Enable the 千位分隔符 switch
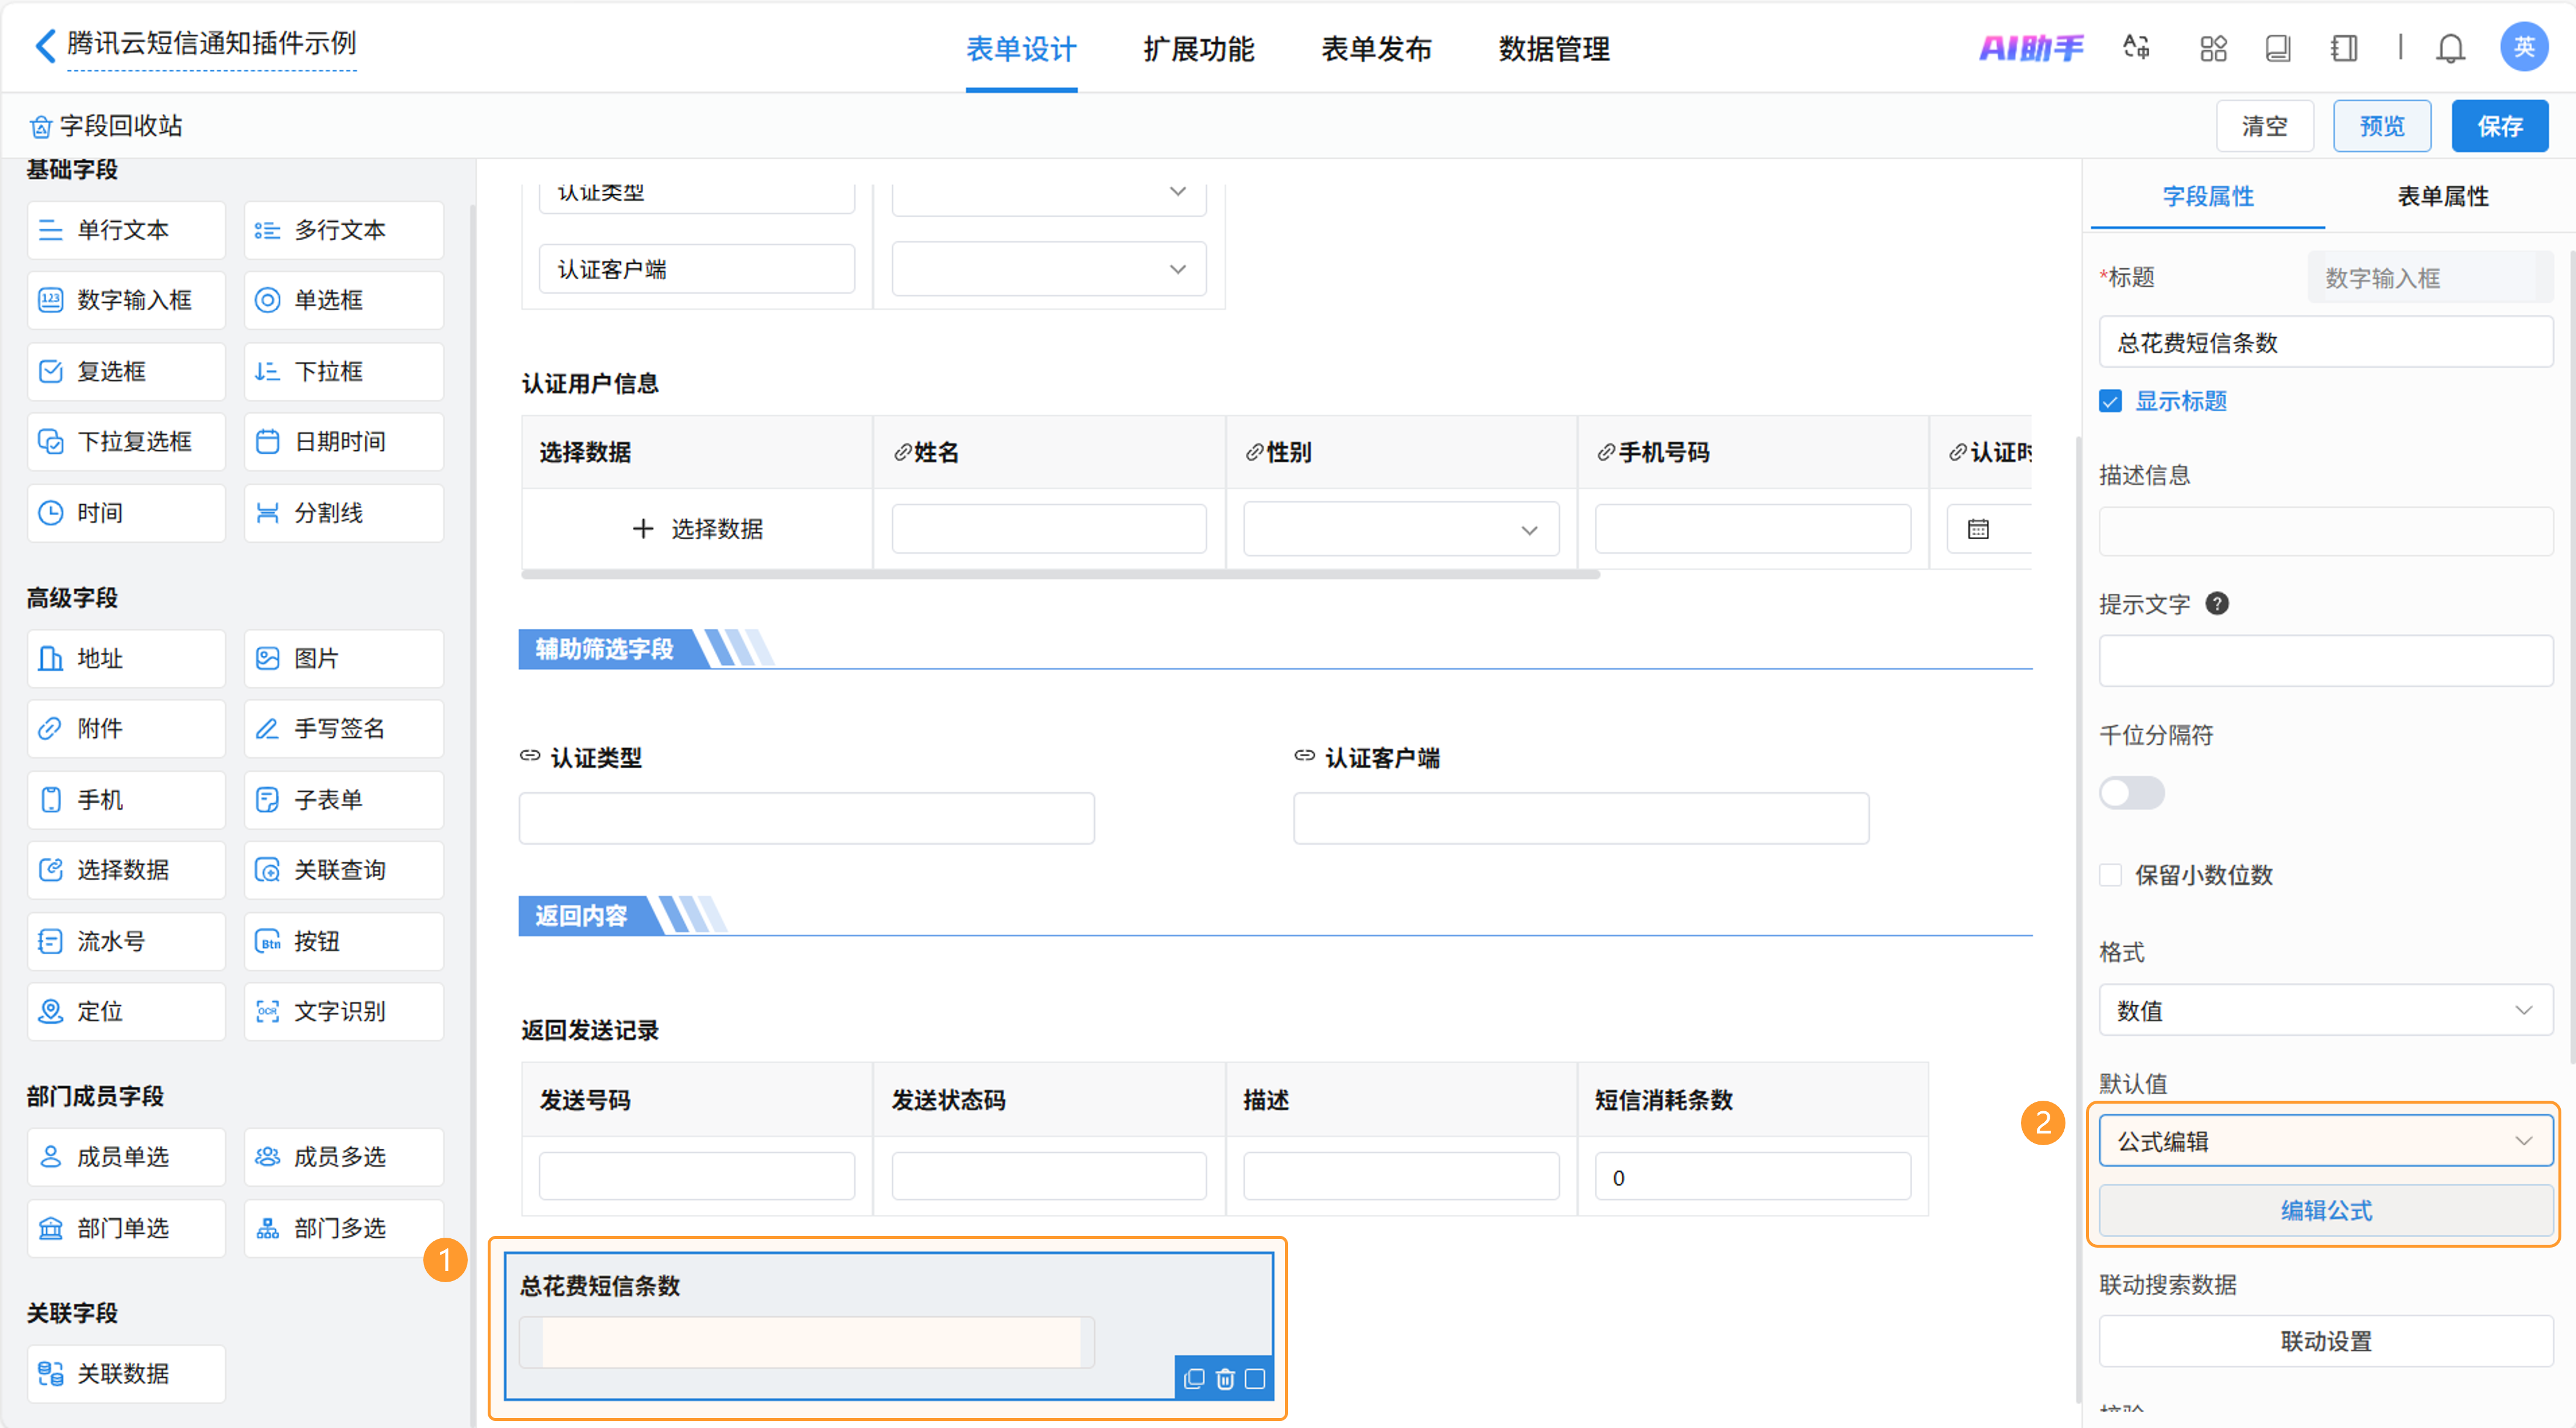 click(2131, 793)
